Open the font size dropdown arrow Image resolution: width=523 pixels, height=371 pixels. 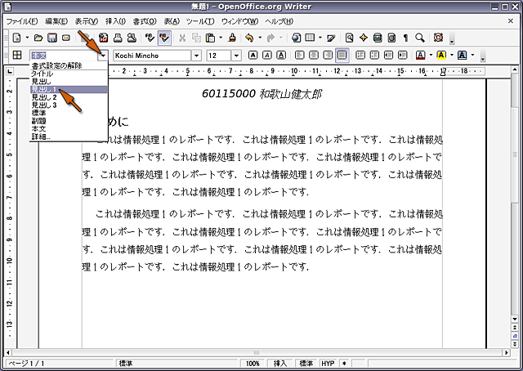coord(236,56)
